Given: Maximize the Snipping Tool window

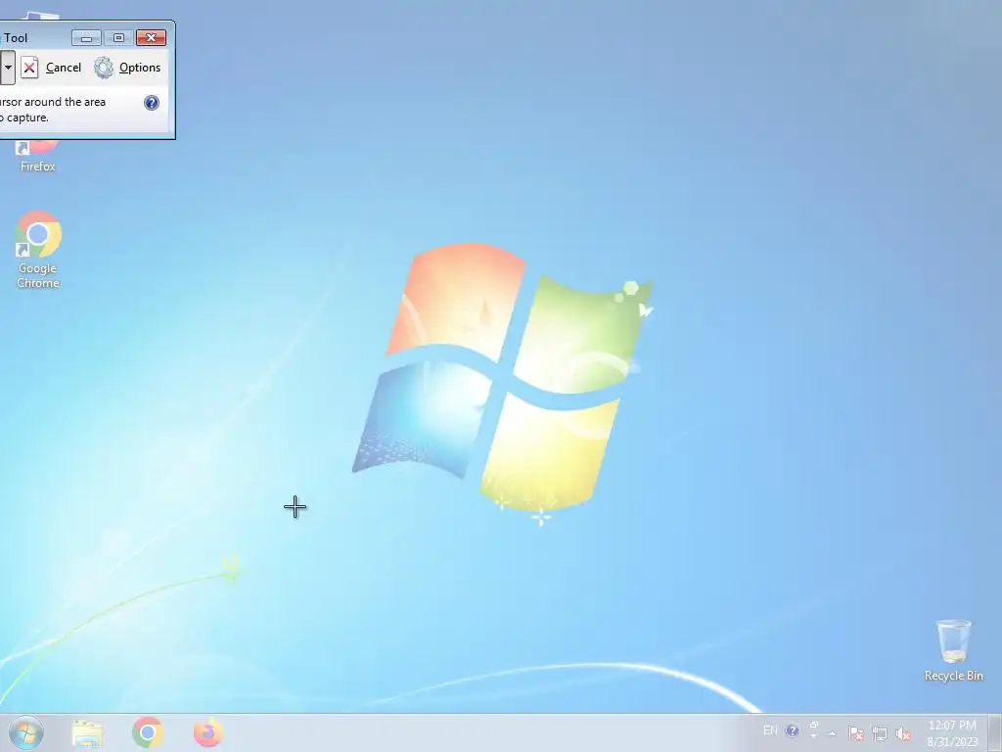Looking at the screenshot, I should pyautogui.click(x=118, y=38).
